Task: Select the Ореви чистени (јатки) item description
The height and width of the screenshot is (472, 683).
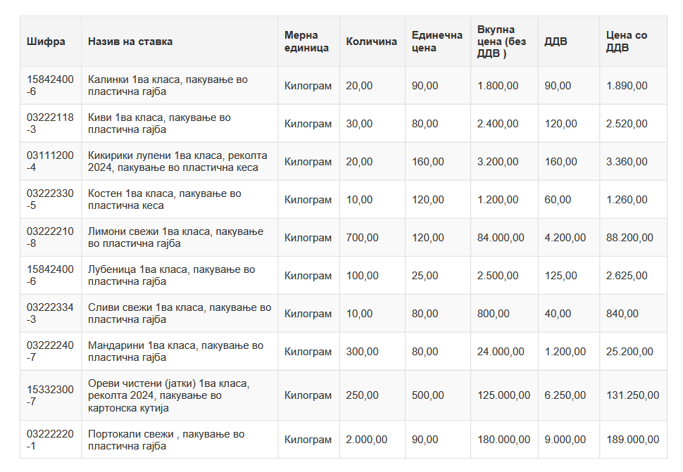Action: point(169,395)
